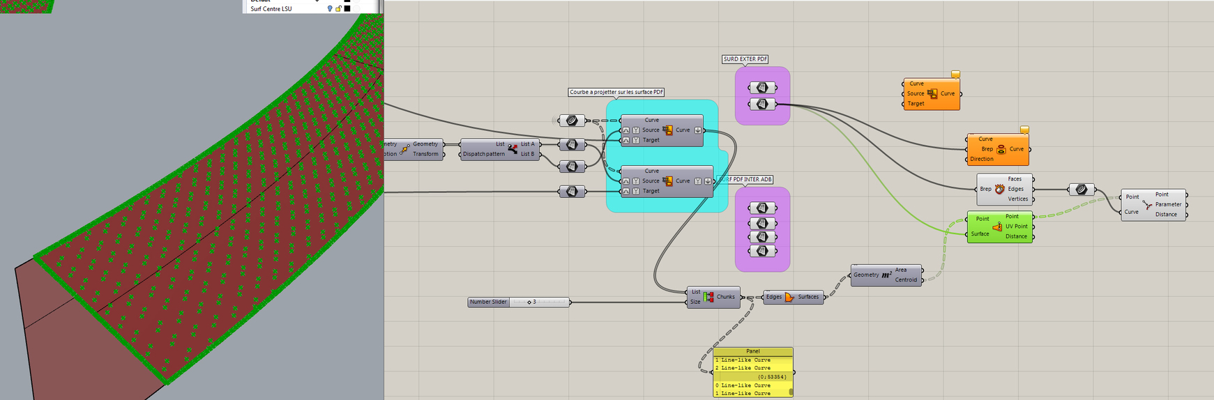Click simplify modifier on lower Curve output
The width and height of the screenshot is (1214, 400).
click(698, 181)
